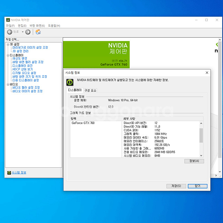
Task: Open the 도움말(H) menu
Action: (54, 26)
